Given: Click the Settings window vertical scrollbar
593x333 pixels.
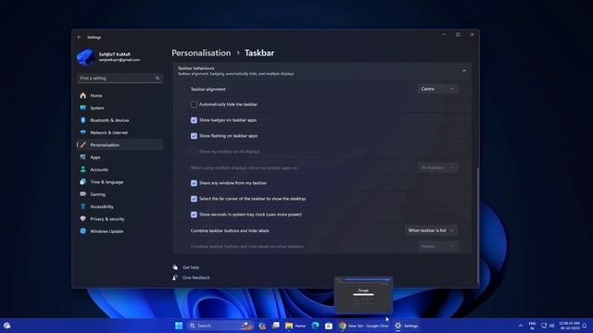Looking at the screenshot, I should coord(478,225).
